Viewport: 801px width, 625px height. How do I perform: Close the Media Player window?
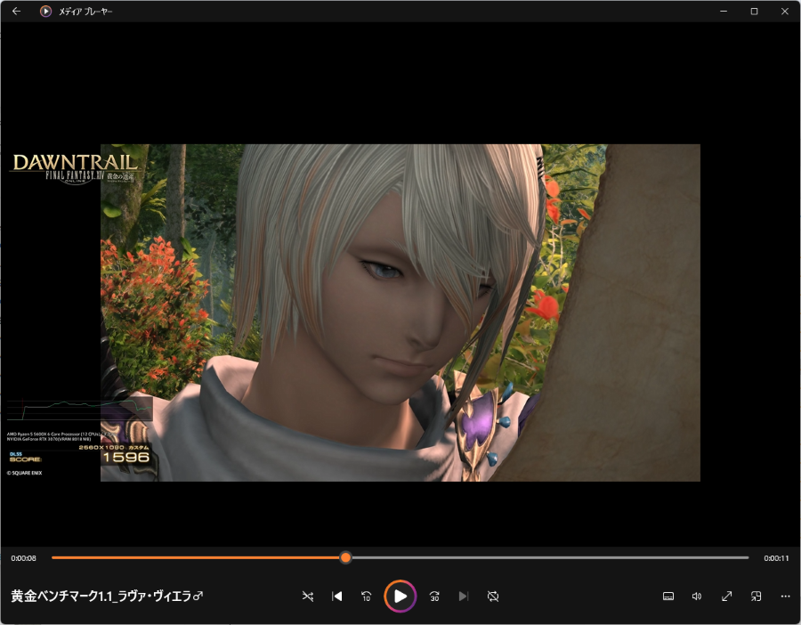[x=785, y=11]
